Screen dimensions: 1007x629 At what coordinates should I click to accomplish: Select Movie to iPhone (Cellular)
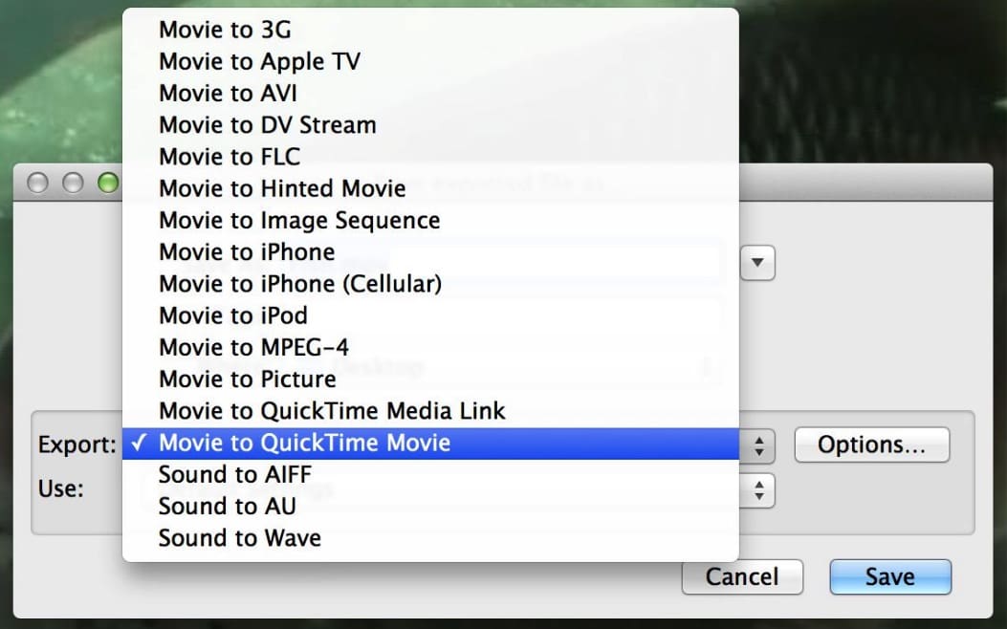pos(299,284)
